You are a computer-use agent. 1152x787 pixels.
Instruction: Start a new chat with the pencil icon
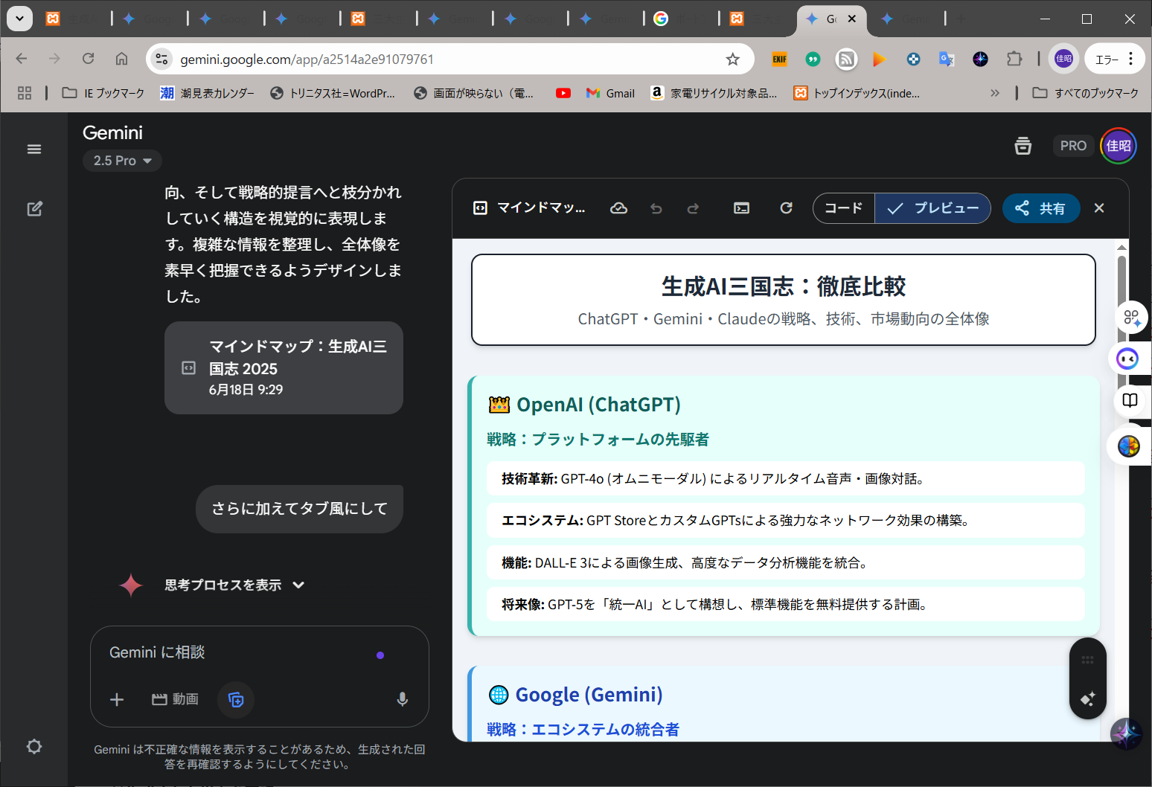click(34, 209)
